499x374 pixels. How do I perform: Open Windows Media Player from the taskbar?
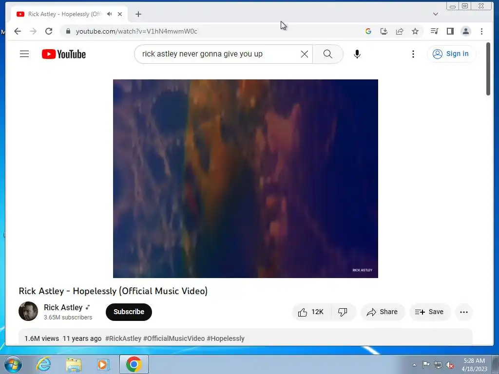click(x=103, y=364)
